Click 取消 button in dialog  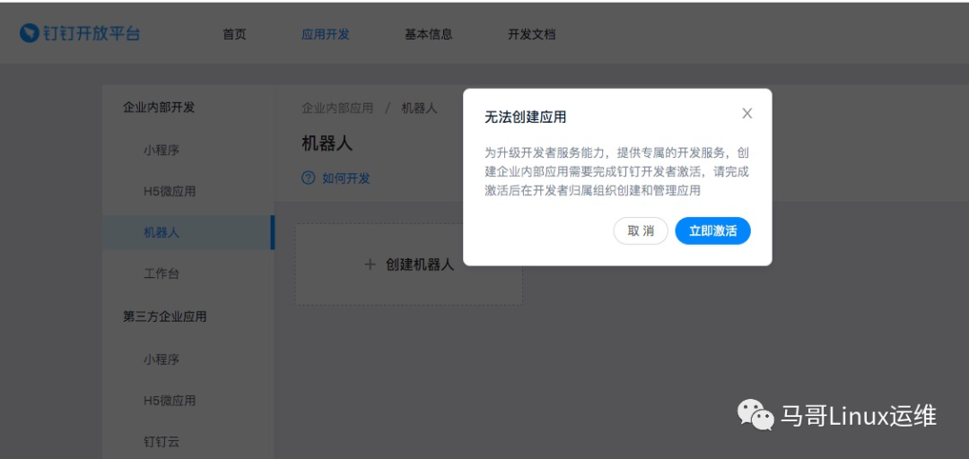tap(641, 231)
